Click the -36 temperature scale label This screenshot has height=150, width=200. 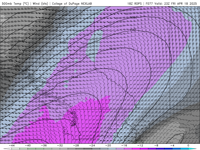(x=44, y=145)
